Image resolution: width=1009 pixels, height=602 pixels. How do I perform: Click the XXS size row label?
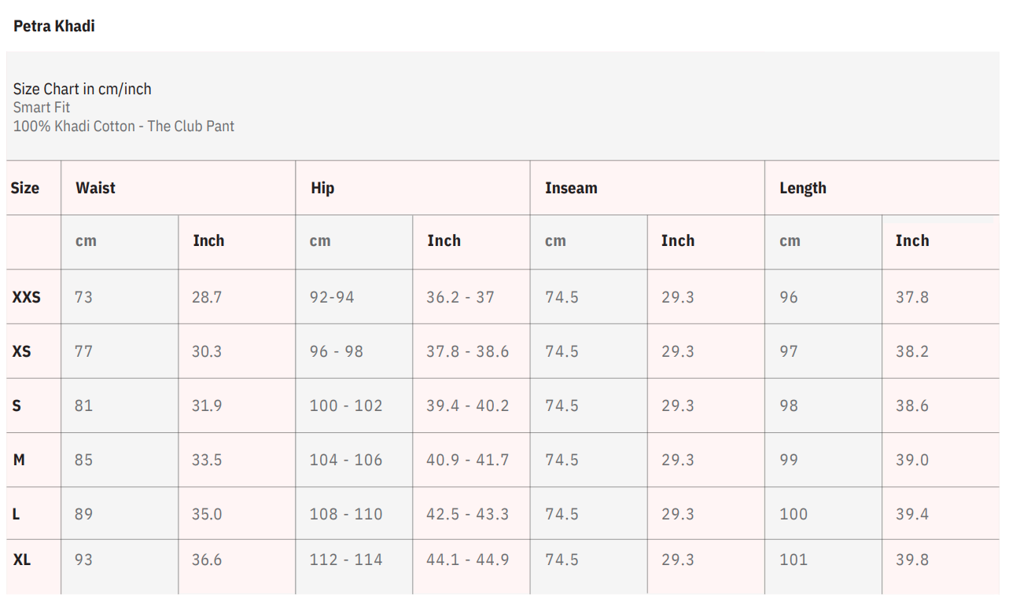point(26,297)
